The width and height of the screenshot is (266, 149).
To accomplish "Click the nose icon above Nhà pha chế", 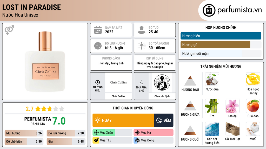I will pyautogui.click(x=141, y=82).
